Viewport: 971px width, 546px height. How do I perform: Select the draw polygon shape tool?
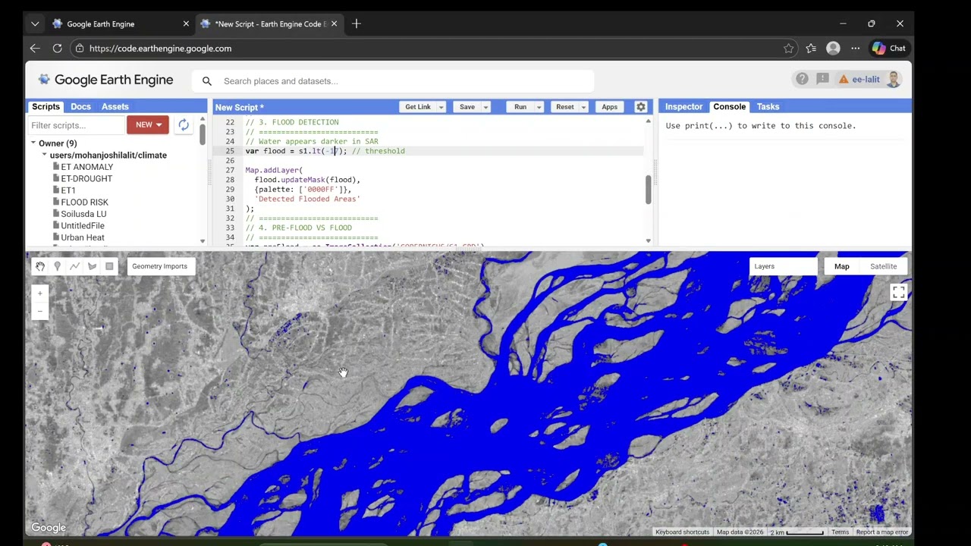92,266
